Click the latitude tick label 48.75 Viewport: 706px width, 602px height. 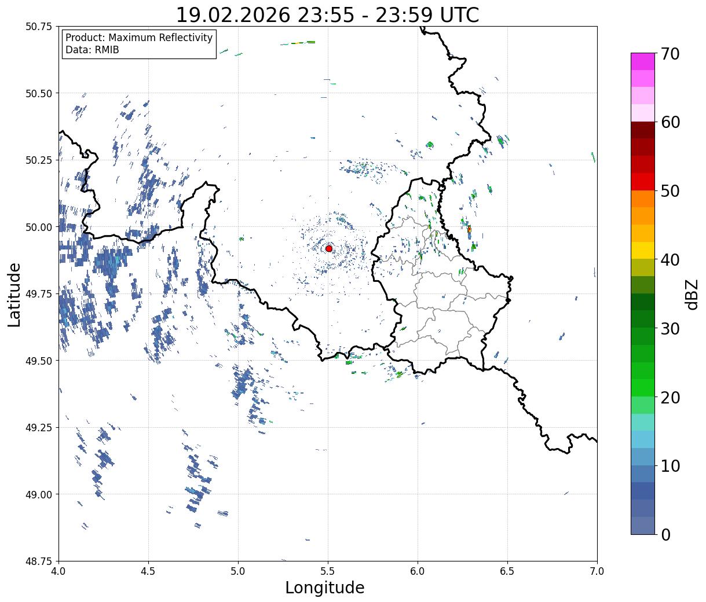(39, 561)
